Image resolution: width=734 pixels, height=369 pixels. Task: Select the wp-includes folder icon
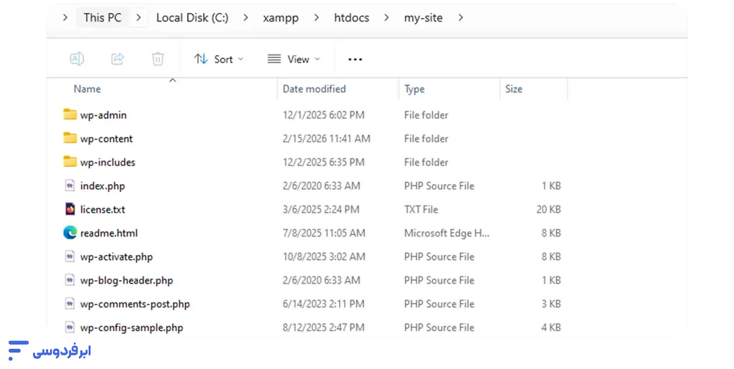[x=70, y=161]
